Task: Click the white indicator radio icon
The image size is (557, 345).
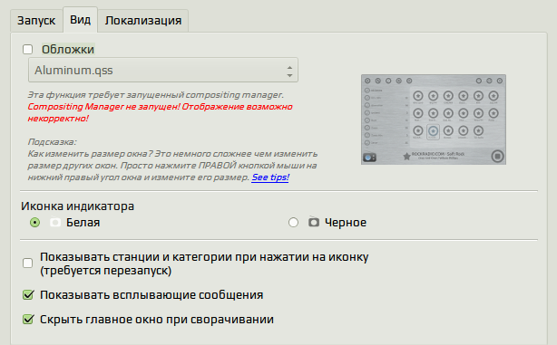Action: (x=55, y=223)
